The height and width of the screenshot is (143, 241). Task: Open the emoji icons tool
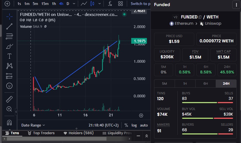[x=9, y=86]
